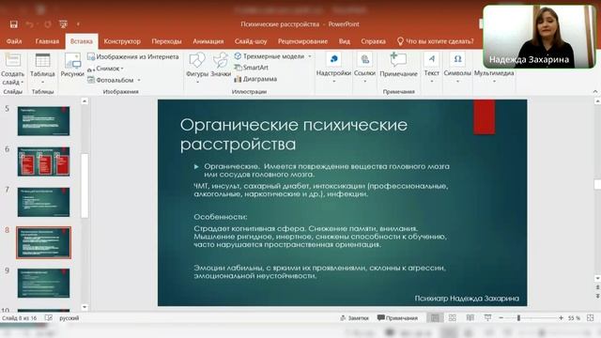Viewport: 601px width, 338px height.
Task: Switch to Slide Sorter view icon
Action: pyautogui.click(x=453, y=318)
